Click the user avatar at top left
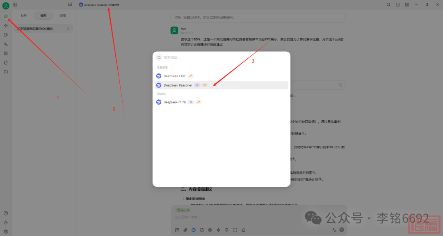443x236 pixels. click(6, 6)
